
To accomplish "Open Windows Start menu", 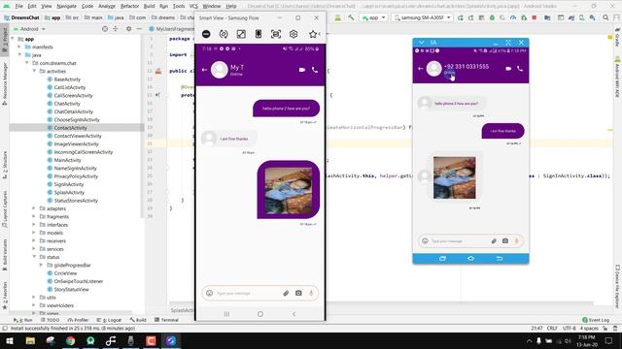I will tap(9, 340).
